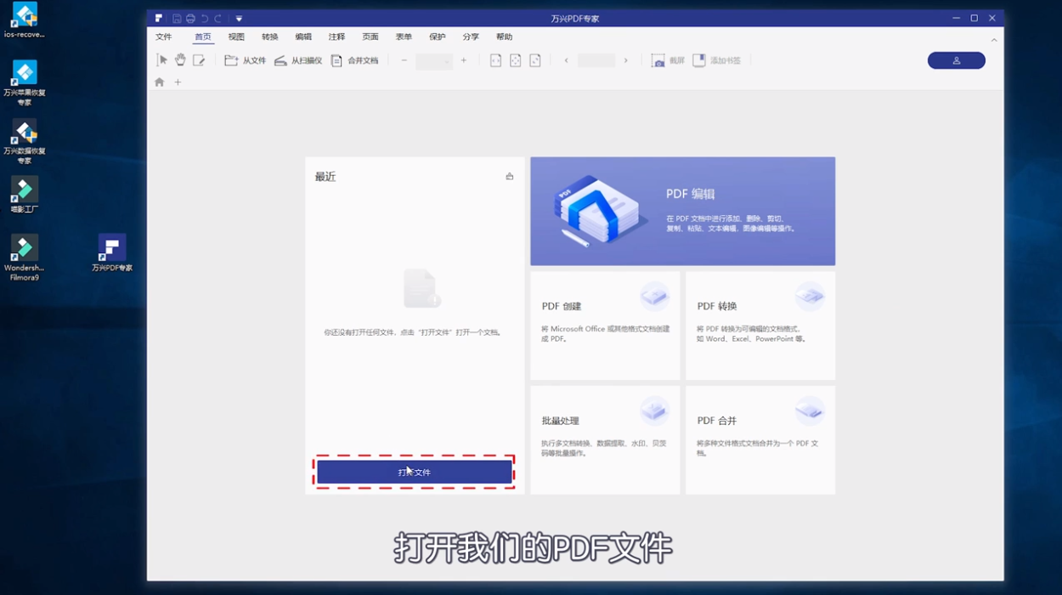Click the undo icon in title bar
This screenshot has height=595, width=1062.
204,19
